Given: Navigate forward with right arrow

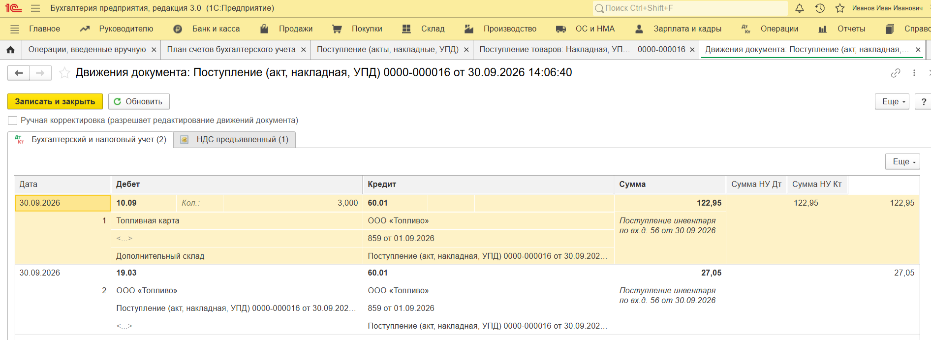Looking at the screenshot, I should click(40, 73).
